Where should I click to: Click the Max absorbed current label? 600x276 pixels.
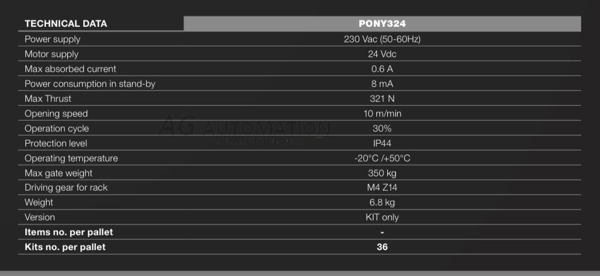[x=71, y=69]
